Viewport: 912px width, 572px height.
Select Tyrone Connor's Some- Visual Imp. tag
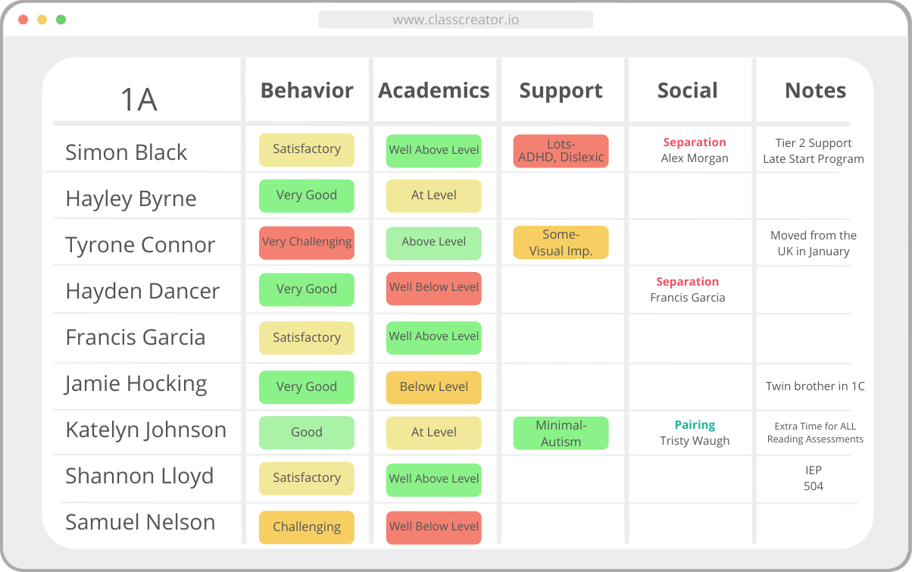[561, 242]
